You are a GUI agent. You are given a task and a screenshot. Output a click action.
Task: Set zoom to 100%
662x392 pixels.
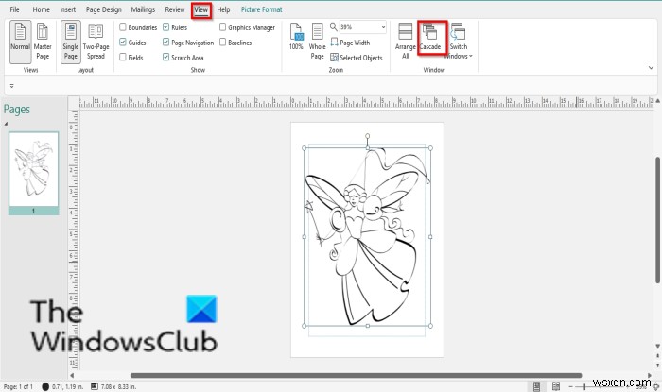tap(296, 37)
